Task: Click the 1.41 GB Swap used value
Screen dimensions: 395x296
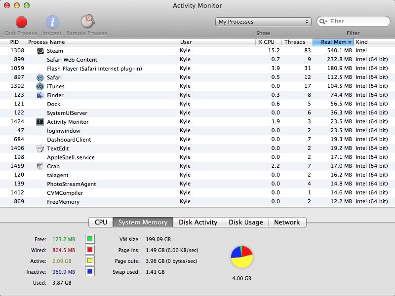Action: 155,272
